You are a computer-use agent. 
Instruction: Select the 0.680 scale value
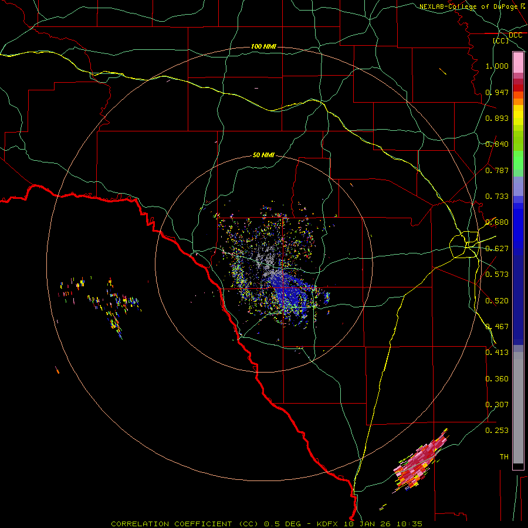click(x=497, y=222)
